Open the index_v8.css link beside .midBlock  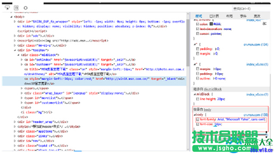(257, 94)
